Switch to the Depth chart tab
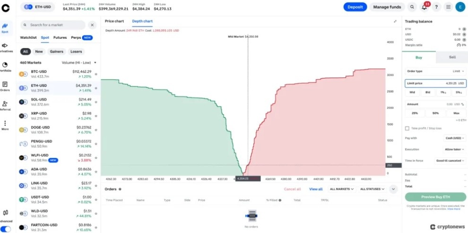 (142, 21)
